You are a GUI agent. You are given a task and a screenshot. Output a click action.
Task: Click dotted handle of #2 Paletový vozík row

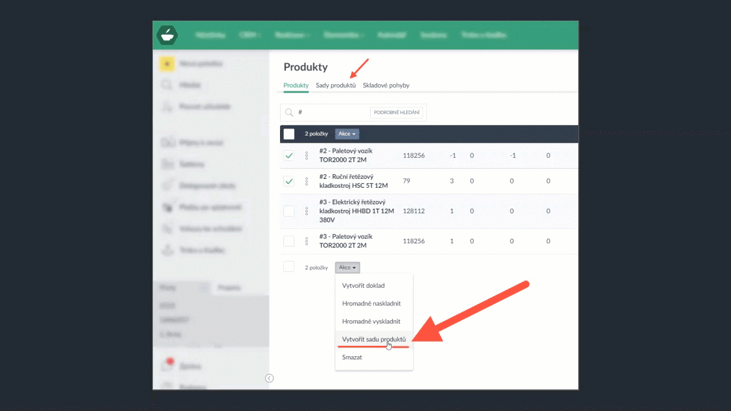[x=307, y=156]
